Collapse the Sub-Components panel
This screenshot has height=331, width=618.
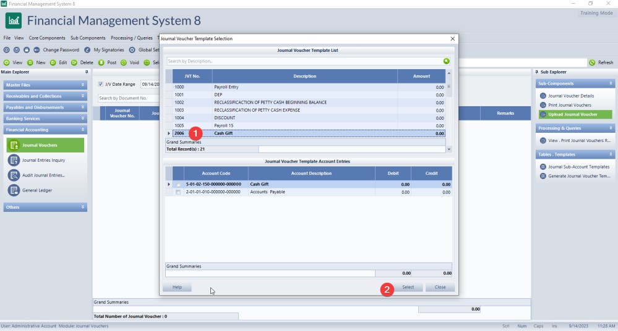pyautogui.click(x=611, y=83)
